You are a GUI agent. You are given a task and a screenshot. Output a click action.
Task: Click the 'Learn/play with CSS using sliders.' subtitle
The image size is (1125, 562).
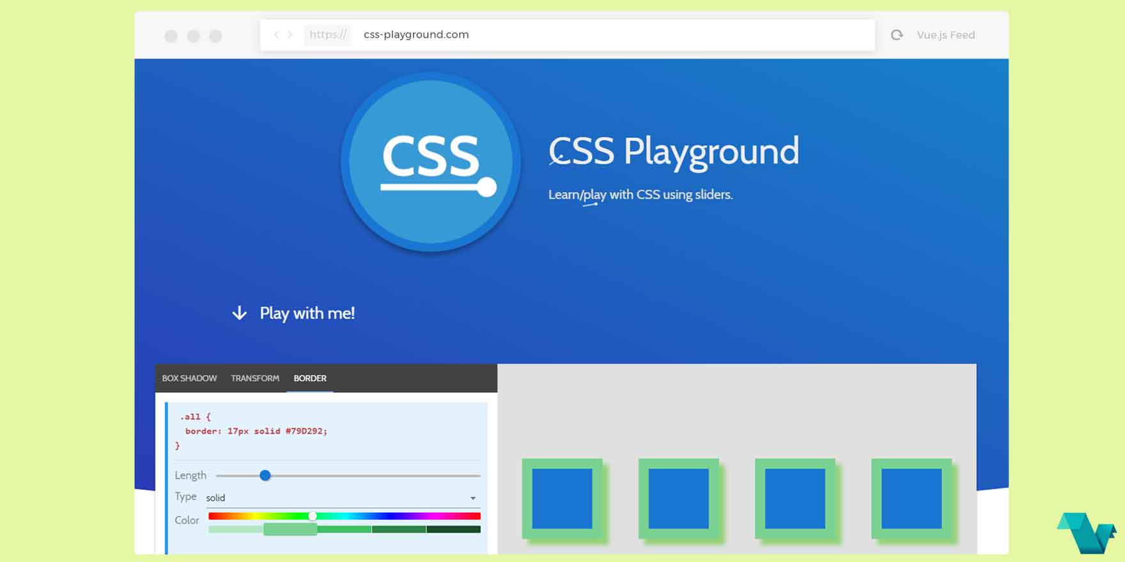640,195
